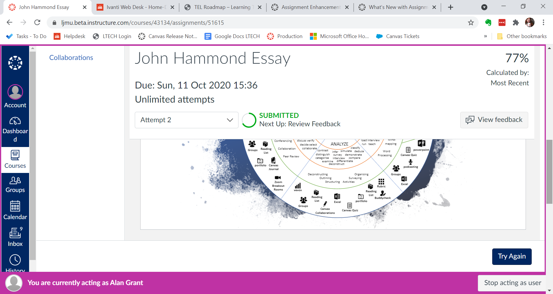The height and width of the screenshot is (294, 553).
Task: Open the LTECH Login bookmark
Action: click(x=112, y=36)
